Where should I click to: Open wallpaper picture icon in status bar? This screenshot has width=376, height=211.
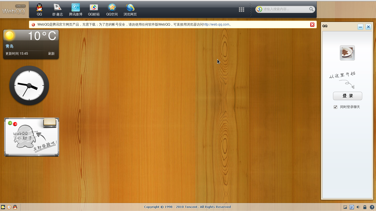click(x=345, y=207)
